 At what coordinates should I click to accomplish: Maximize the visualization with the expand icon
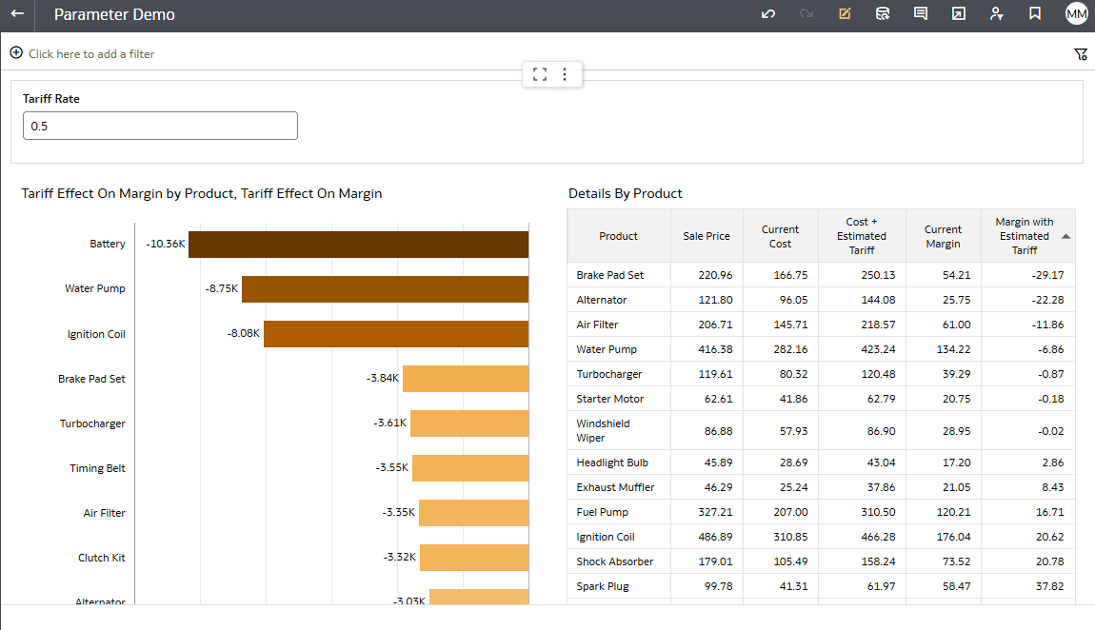[540, 74]
